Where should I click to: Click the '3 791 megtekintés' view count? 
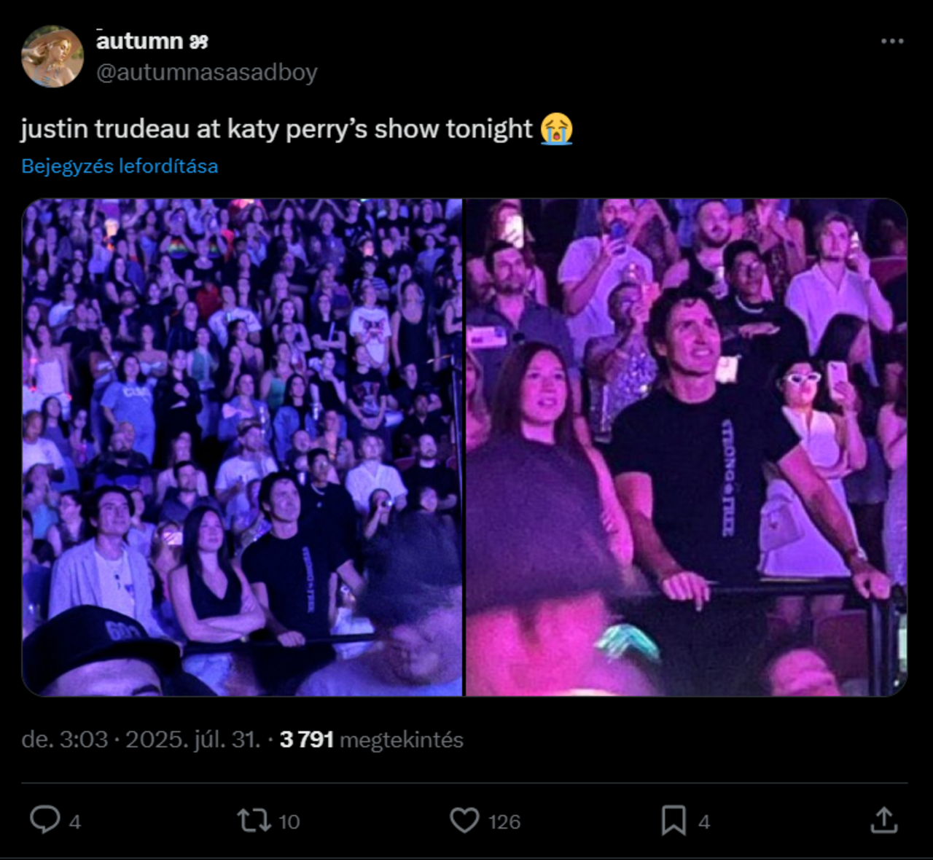coord(372,740)
